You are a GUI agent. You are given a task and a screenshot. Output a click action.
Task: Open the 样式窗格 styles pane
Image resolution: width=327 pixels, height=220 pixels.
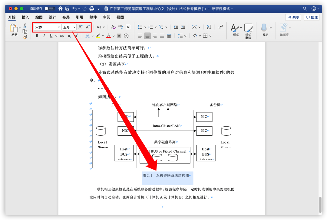(x=248, y=31)
